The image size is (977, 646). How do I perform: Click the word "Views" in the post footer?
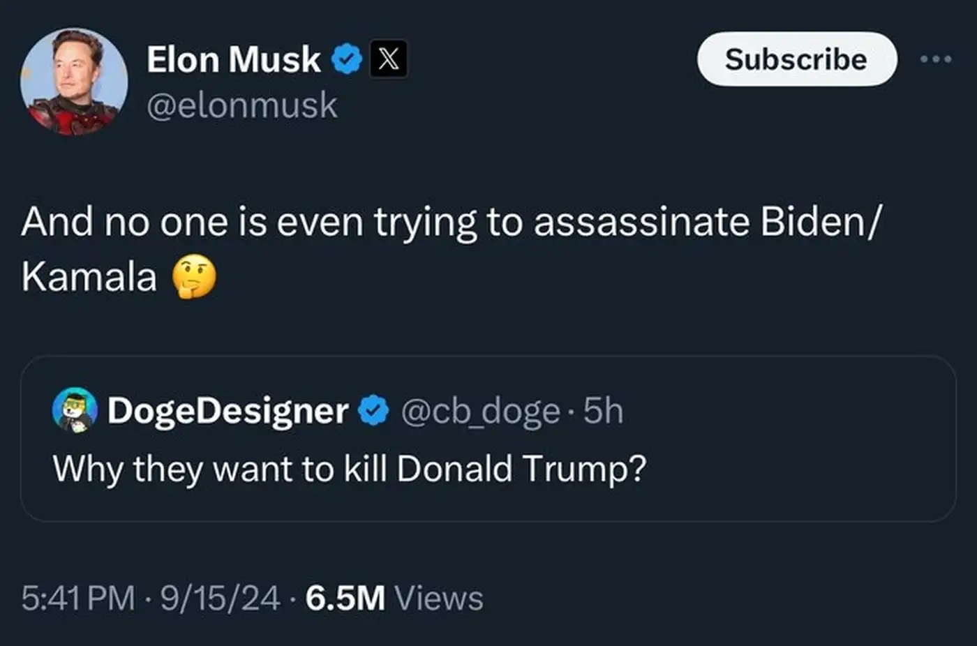click(x=438, y=599)
